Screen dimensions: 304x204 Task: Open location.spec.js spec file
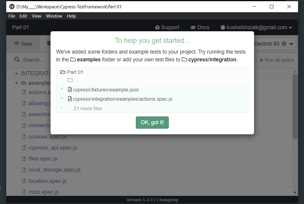point(48,181)
